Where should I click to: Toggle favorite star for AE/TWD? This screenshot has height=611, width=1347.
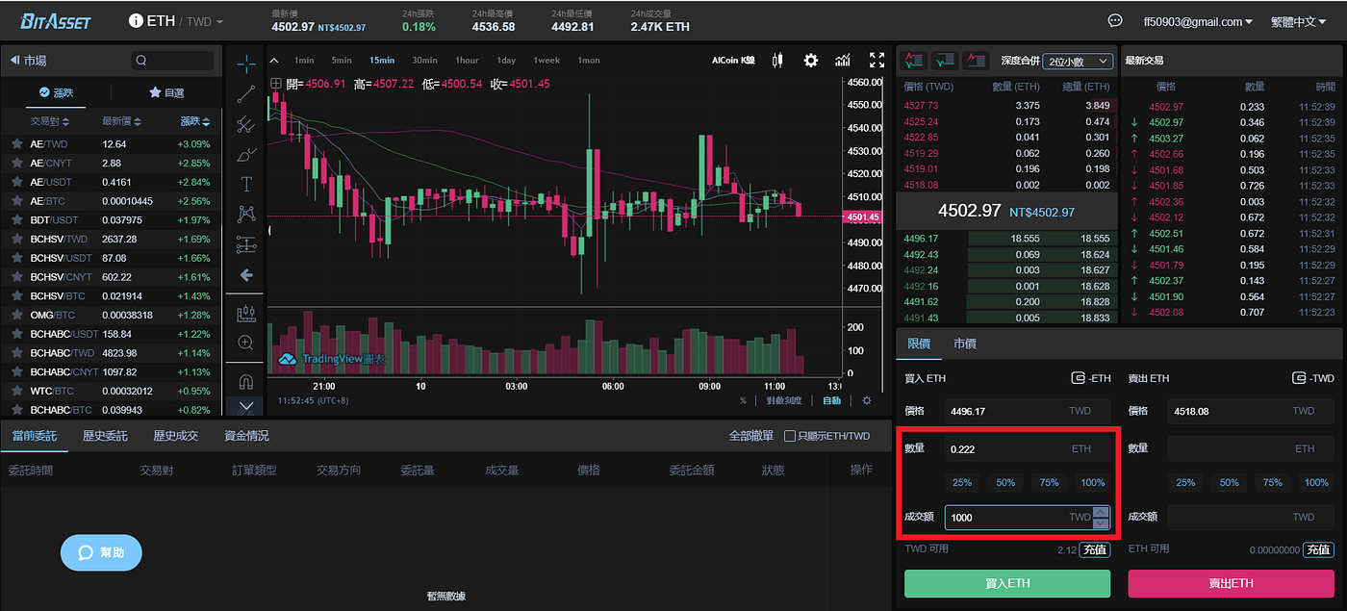[17, 143]
